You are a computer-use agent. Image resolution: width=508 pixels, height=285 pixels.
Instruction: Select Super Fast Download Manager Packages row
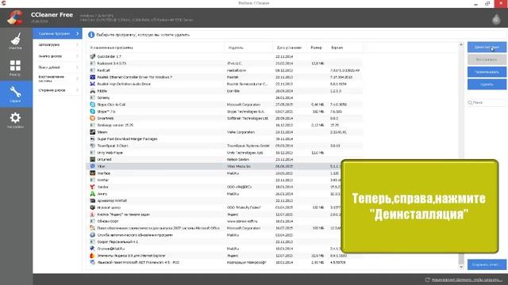coord(225,139)
